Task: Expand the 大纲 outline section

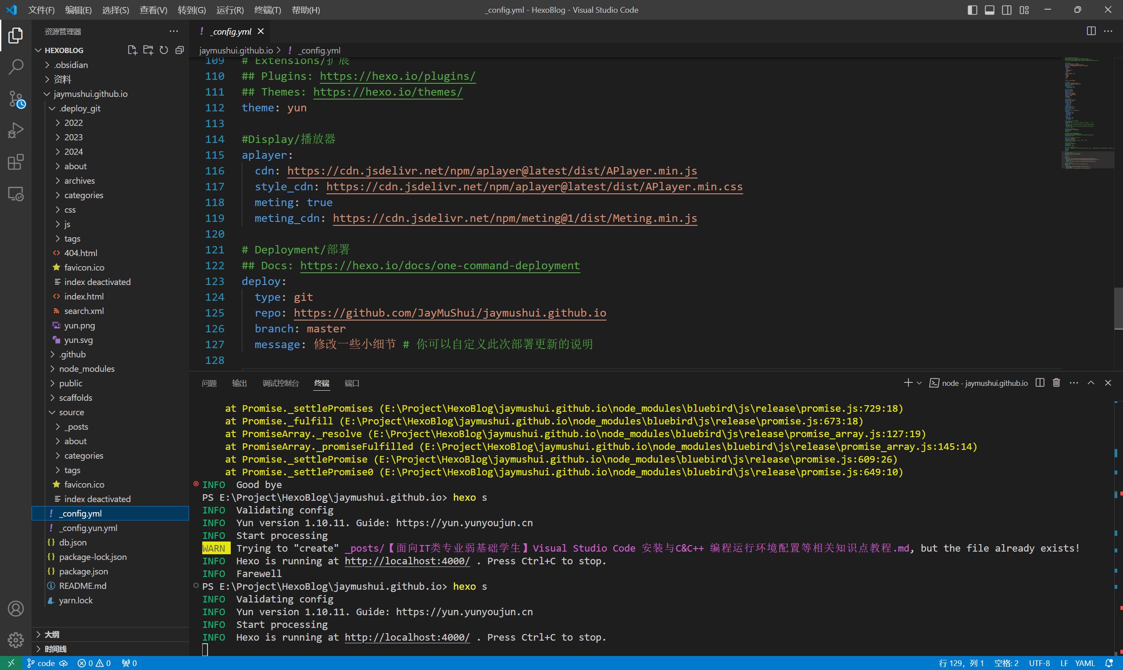Action: tap(110, 634)
